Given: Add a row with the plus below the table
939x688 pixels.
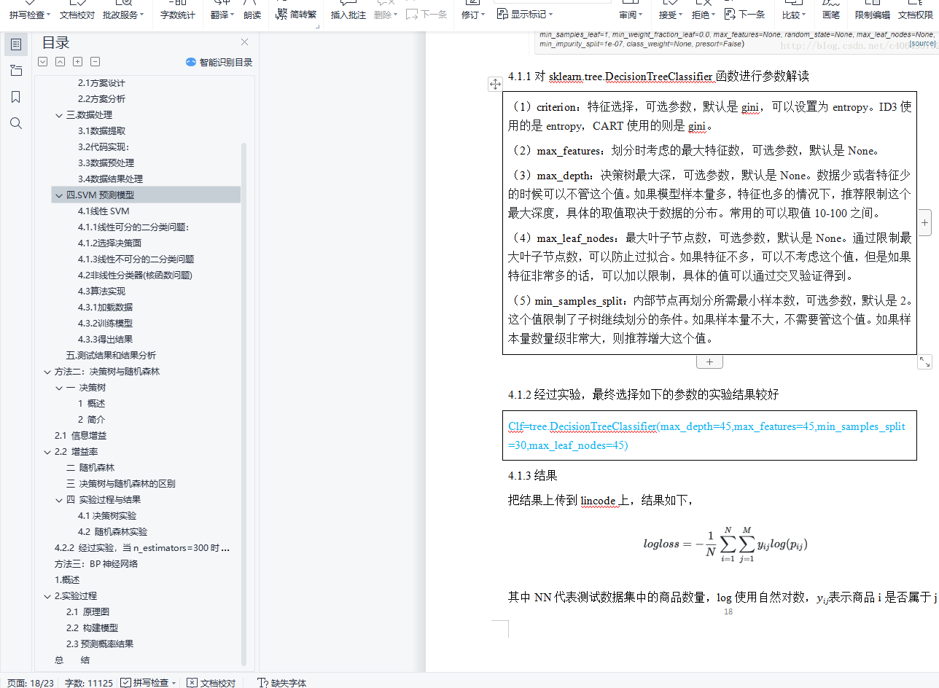Looking at the screenshot, I should [709, 361].
